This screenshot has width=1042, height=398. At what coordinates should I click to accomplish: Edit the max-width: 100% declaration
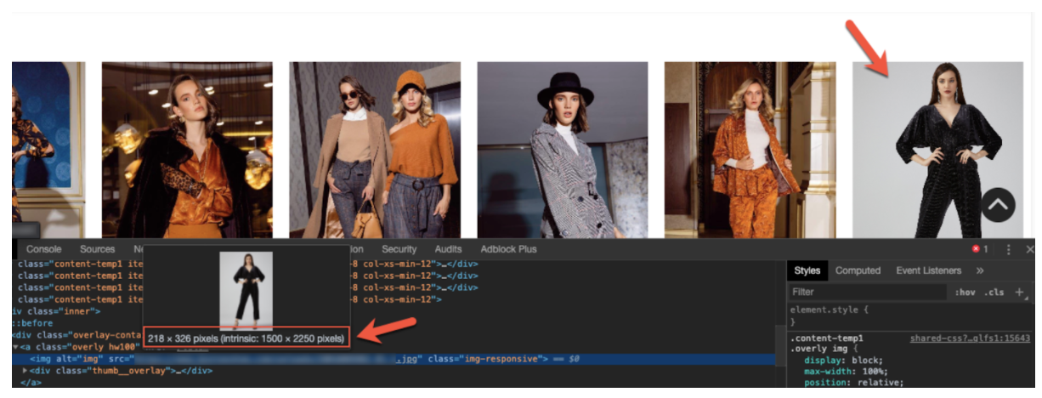(847, 372)
